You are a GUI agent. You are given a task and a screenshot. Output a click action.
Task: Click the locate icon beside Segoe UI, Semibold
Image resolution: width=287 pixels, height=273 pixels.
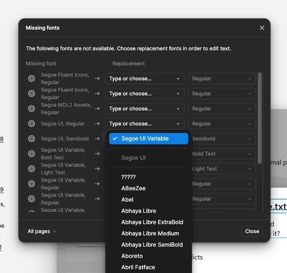click(32, 139)
